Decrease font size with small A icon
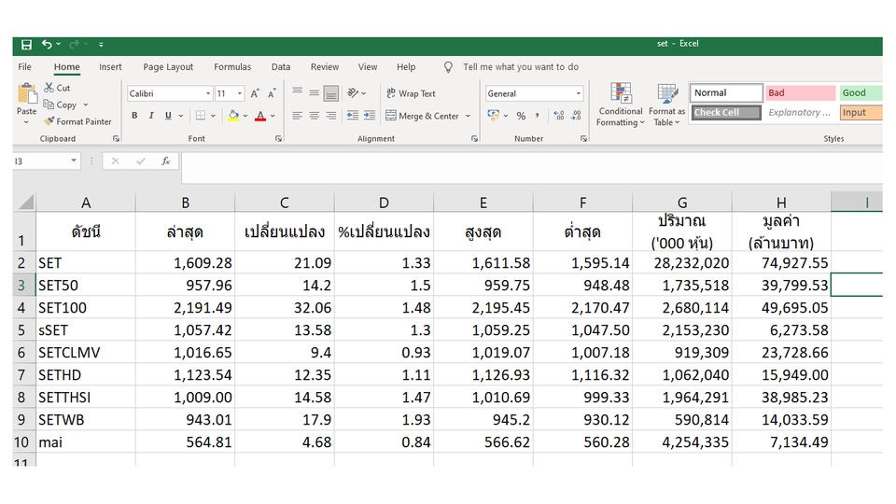 pos(272,93)
